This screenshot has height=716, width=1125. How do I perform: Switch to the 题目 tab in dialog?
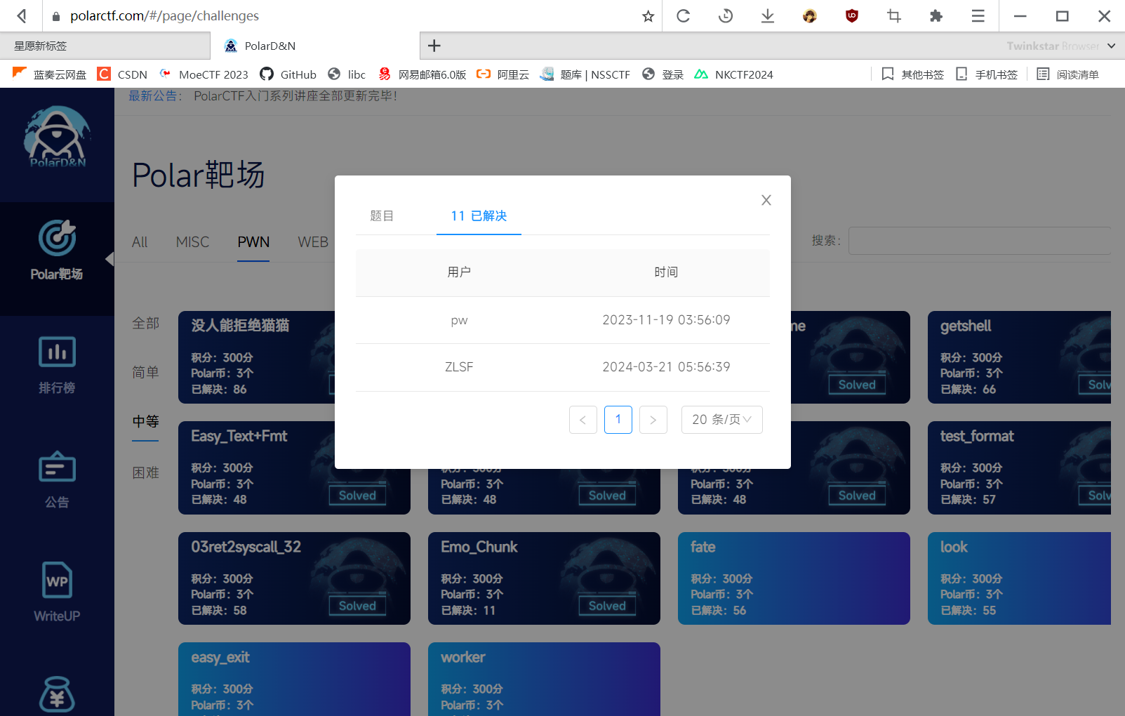click(x=382, y=216)
